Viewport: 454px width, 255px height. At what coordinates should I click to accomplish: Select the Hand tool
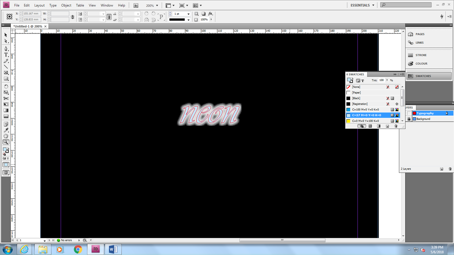[x=6, y=135]
